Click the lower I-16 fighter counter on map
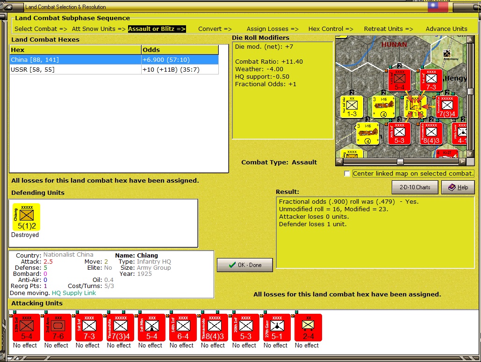 [367, 133]
